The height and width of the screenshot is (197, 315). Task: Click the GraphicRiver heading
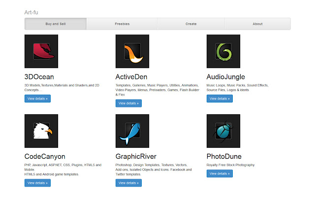[136, 157]
